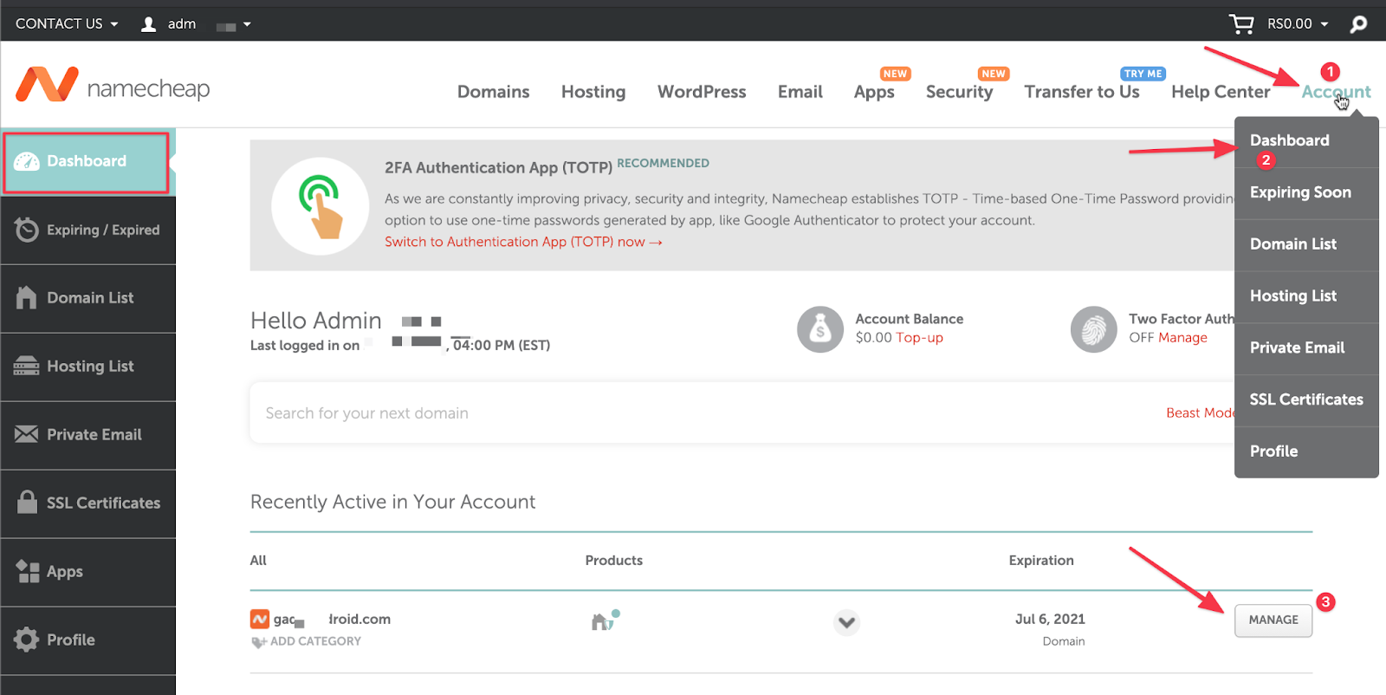Click the search magnifier icon

[1358, 24]
